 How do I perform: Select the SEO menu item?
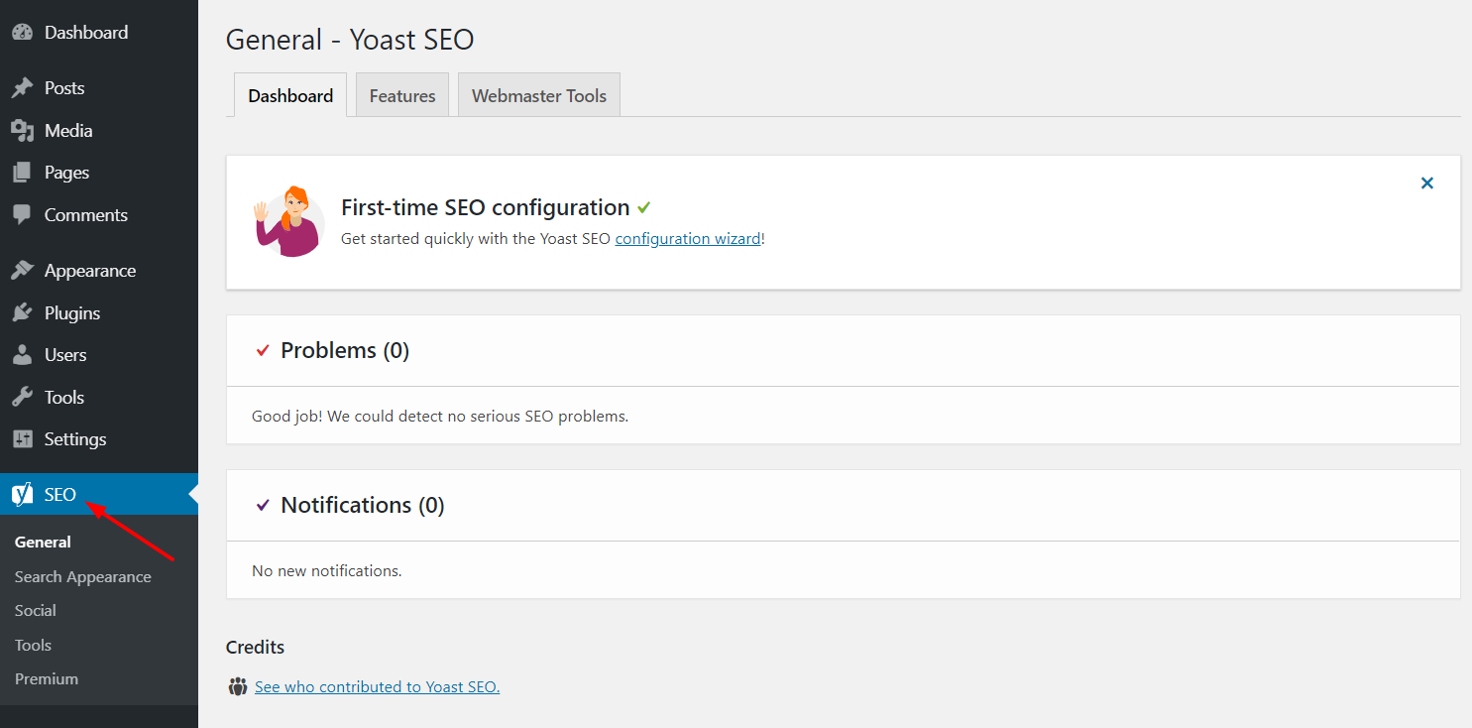click(99, 494)
